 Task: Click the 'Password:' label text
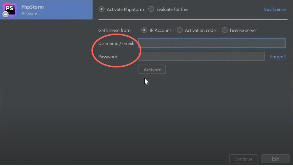(108, 57)
